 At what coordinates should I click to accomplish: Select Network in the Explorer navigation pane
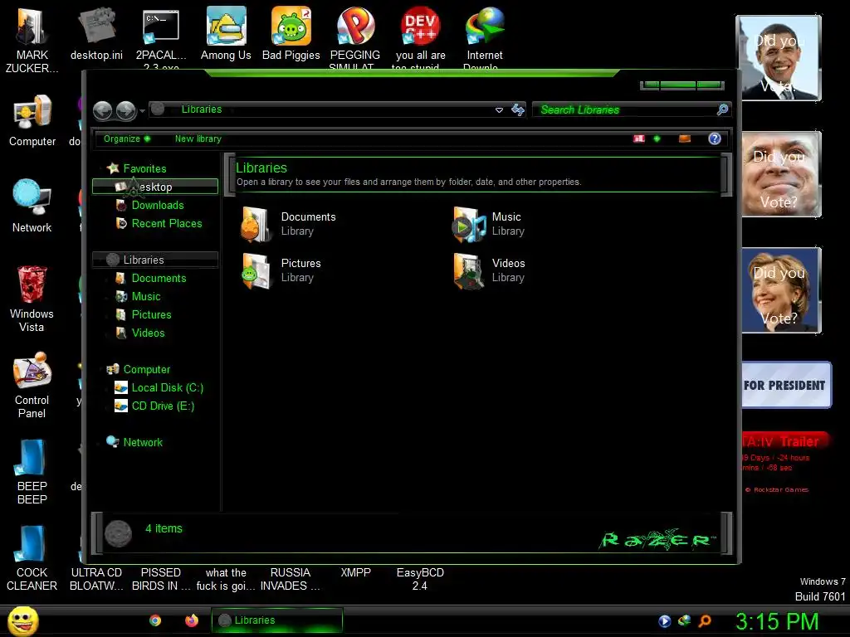142,443
